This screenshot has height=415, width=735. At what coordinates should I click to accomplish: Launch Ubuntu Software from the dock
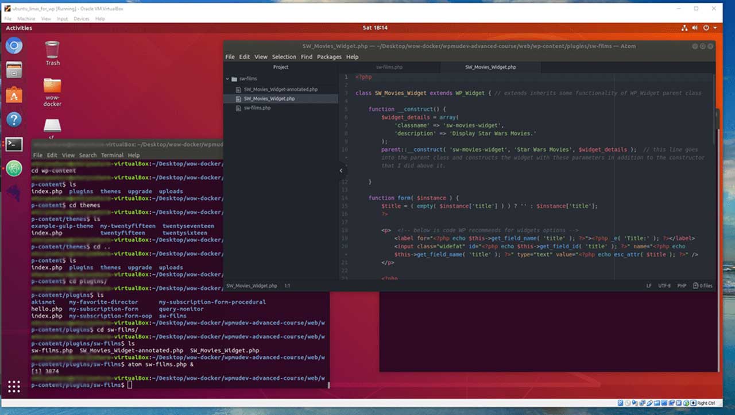[x=14, y=95]
